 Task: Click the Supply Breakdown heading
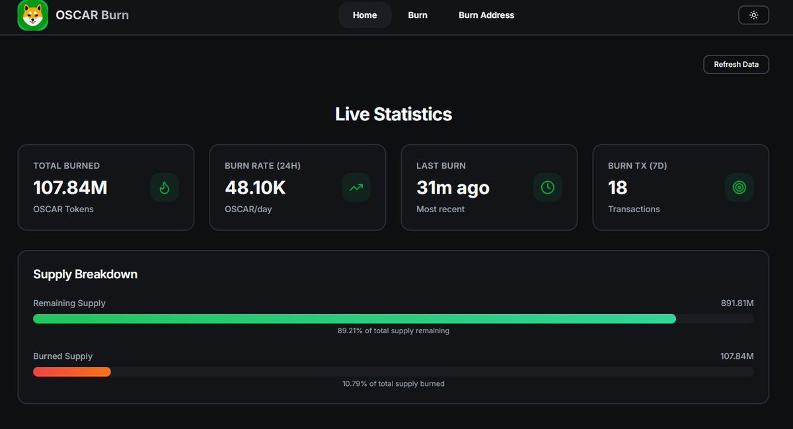(x=85, y=274)
